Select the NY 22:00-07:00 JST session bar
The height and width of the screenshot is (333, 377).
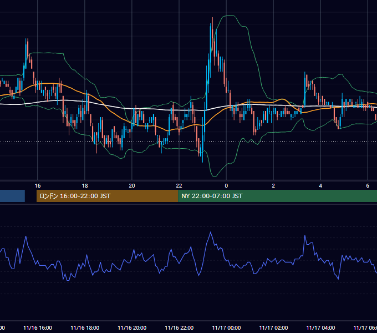coord(277,196)
